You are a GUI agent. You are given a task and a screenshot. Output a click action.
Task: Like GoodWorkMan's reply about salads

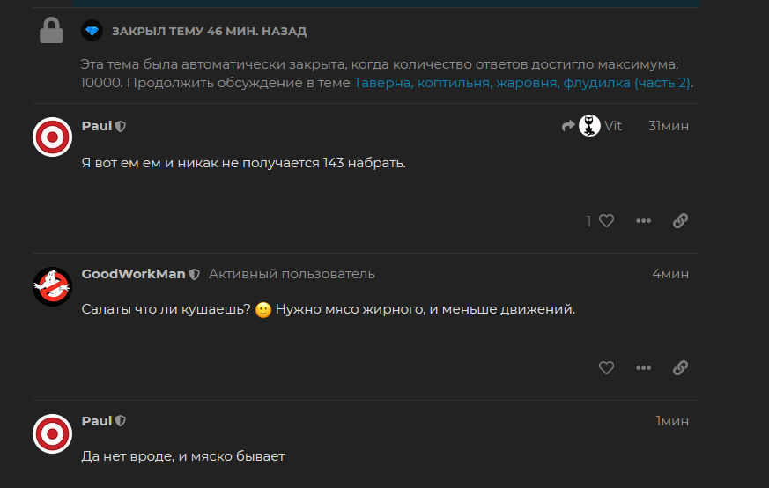click(x=606, y=368)
